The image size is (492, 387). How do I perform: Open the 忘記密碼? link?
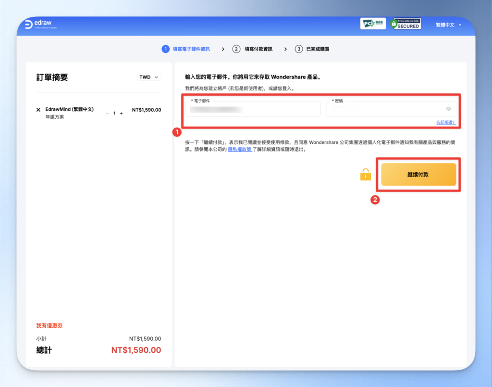[446, 122]
